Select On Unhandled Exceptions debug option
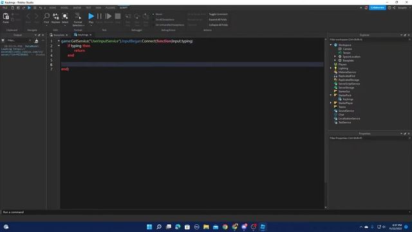The height and width of the screenshot is (232, 412). [x=169, y=24]
